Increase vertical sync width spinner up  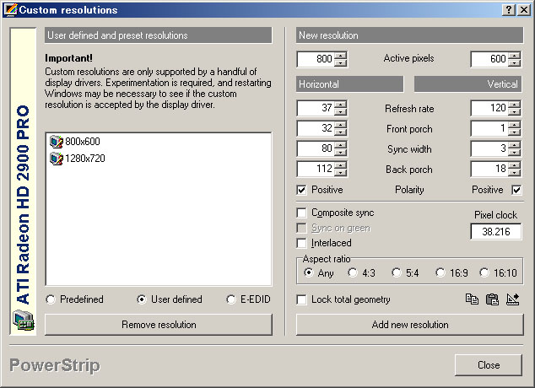coord(514,145)
